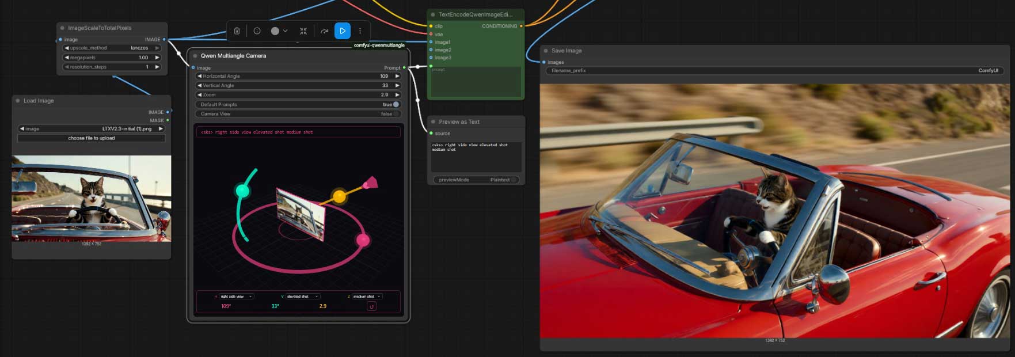Collapse the Save Image node via title dot
1015x357 pixels.
coord(545,51)
